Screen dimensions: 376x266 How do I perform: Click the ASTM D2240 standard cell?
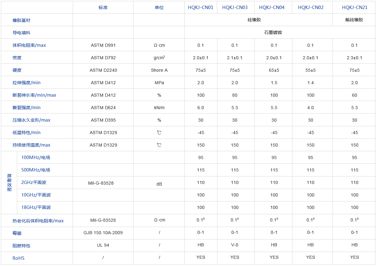pyautogui.click(x=103, y=70)
